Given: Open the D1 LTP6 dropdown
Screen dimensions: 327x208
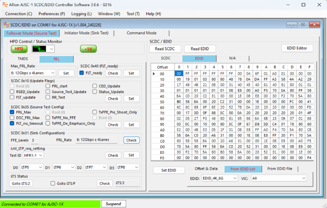Looking at the screenshot, I should click(x=64, y=167).
